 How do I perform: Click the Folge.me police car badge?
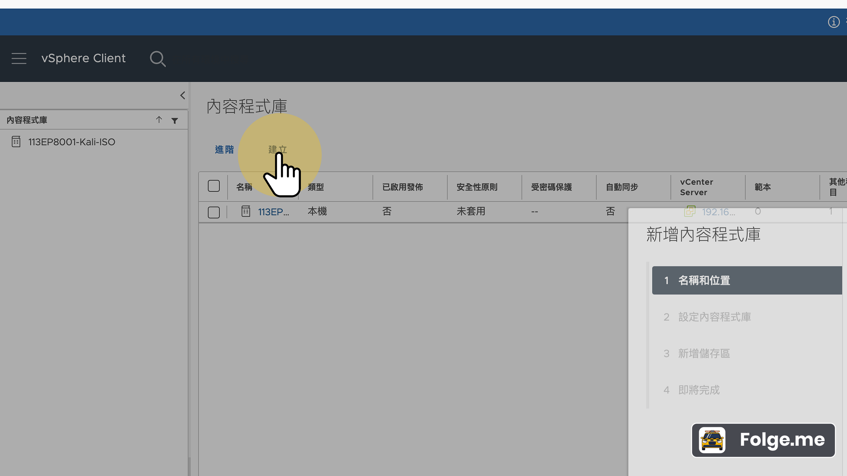713,440
